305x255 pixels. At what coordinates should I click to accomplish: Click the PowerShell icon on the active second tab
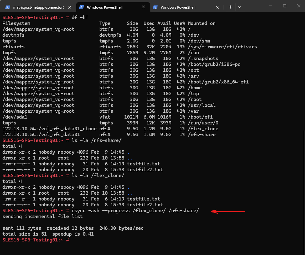point(81,7)
